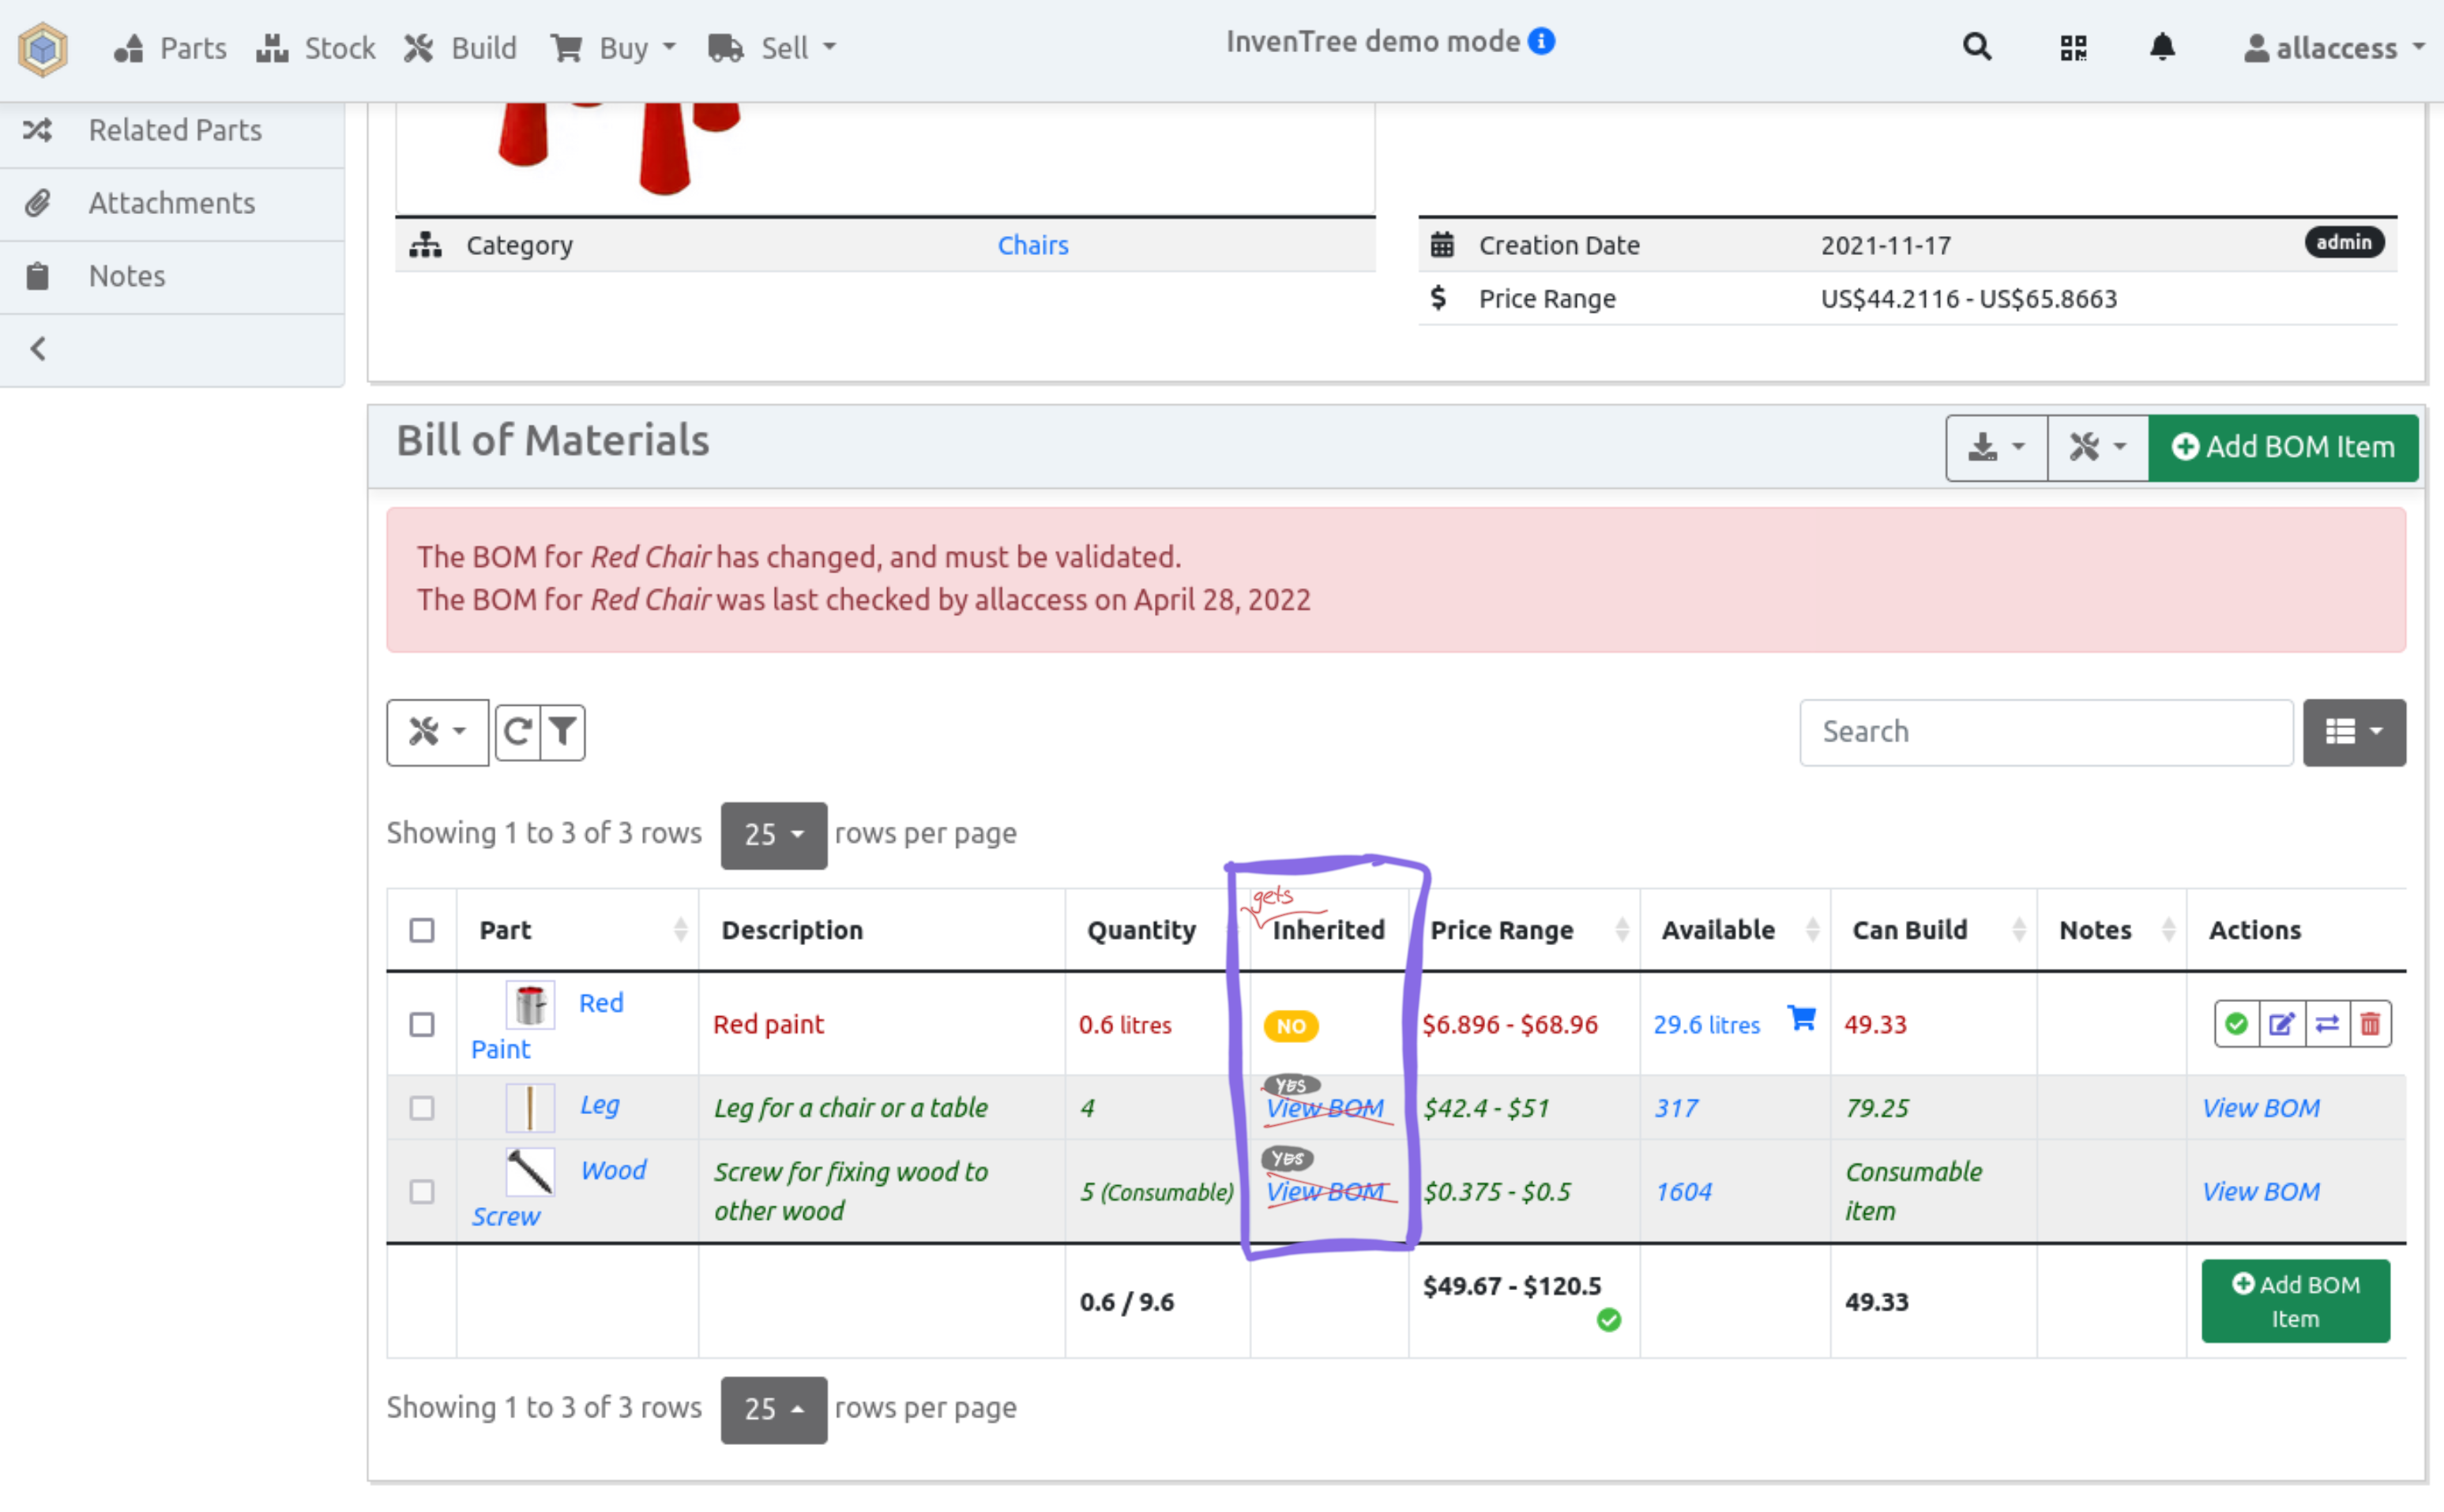
Task: Open the BOM download dropdown
Action: (x=1997, y=447)
